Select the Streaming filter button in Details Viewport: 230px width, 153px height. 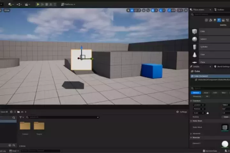[x=197, y=97]
